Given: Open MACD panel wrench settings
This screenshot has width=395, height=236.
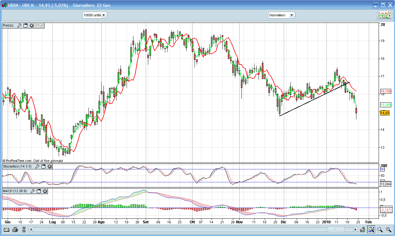Looking at the screenshot, I should pos(33,191).
